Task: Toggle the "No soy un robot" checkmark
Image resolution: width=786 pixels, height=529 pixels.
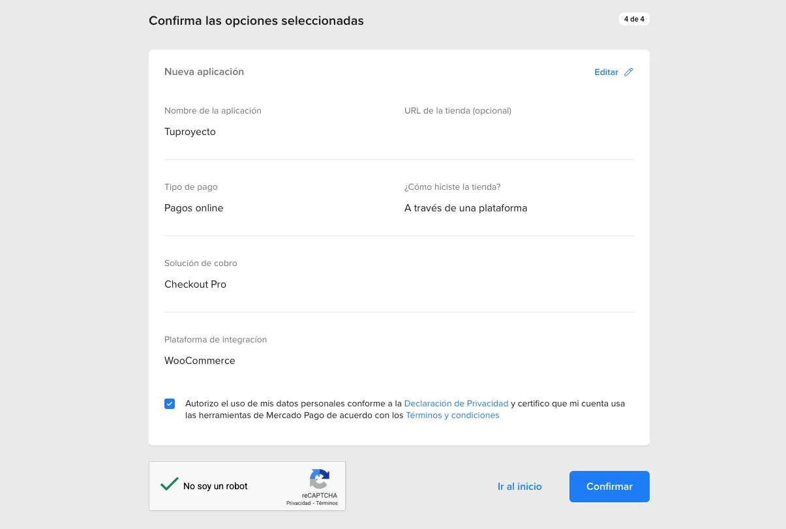Action: pyautogui.click(x=170, y=484)
